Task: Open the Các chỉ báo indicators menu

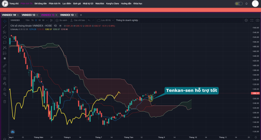Action: point(77,20)
